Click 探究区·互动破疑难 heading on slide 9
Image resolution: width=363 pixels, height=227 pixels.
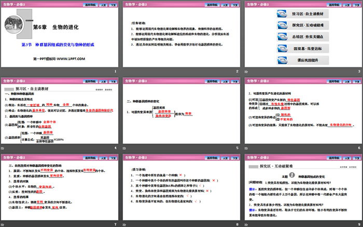pyautogui.click(x=276, y=166)
